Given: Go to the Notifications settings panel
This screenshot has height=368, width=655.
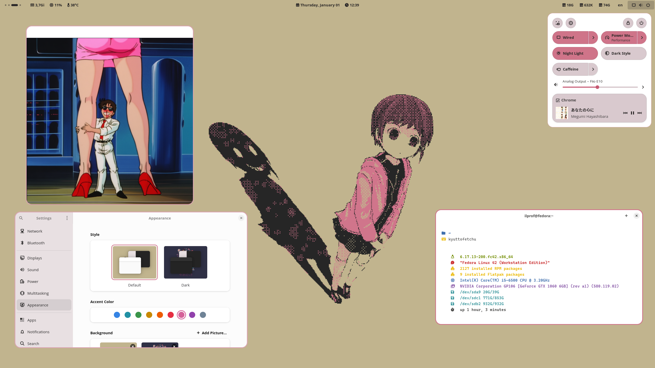Looking at the screenshot, I should 38,332.
